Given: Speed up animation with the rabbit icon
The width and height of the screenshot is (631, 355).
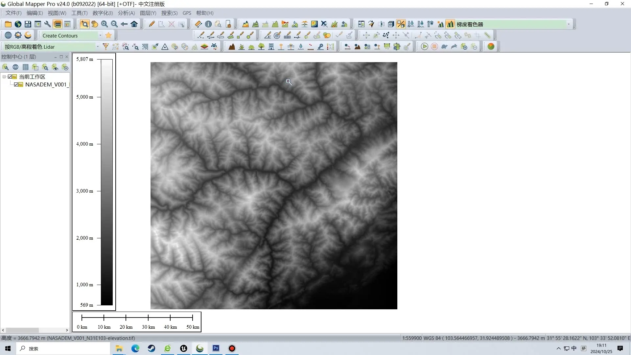Looking at the screenshot, I should tap(454, 47).
